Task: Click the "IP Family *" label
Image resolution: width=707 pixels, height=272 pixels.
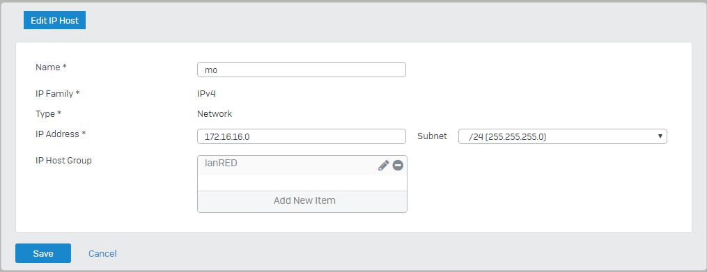Action: tap(58, 94)
